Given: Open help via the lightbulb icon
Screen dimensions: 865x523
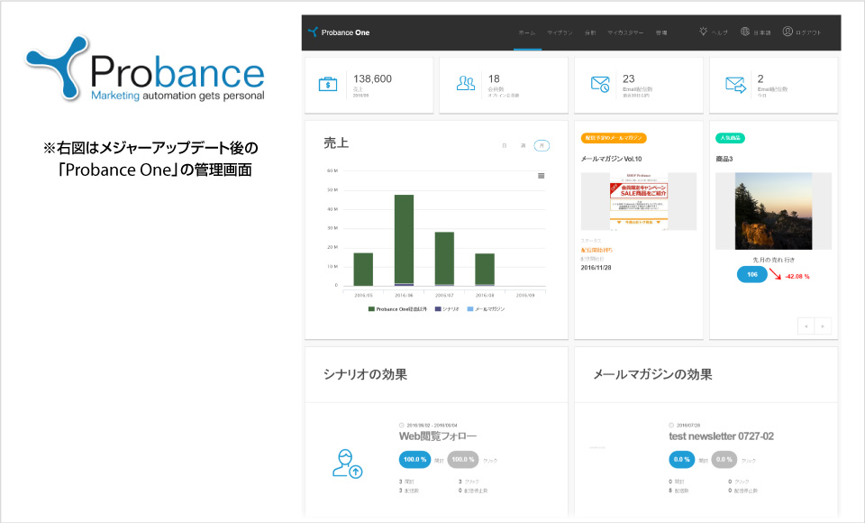Looking at the screenshot, I should tap(704, 32).
